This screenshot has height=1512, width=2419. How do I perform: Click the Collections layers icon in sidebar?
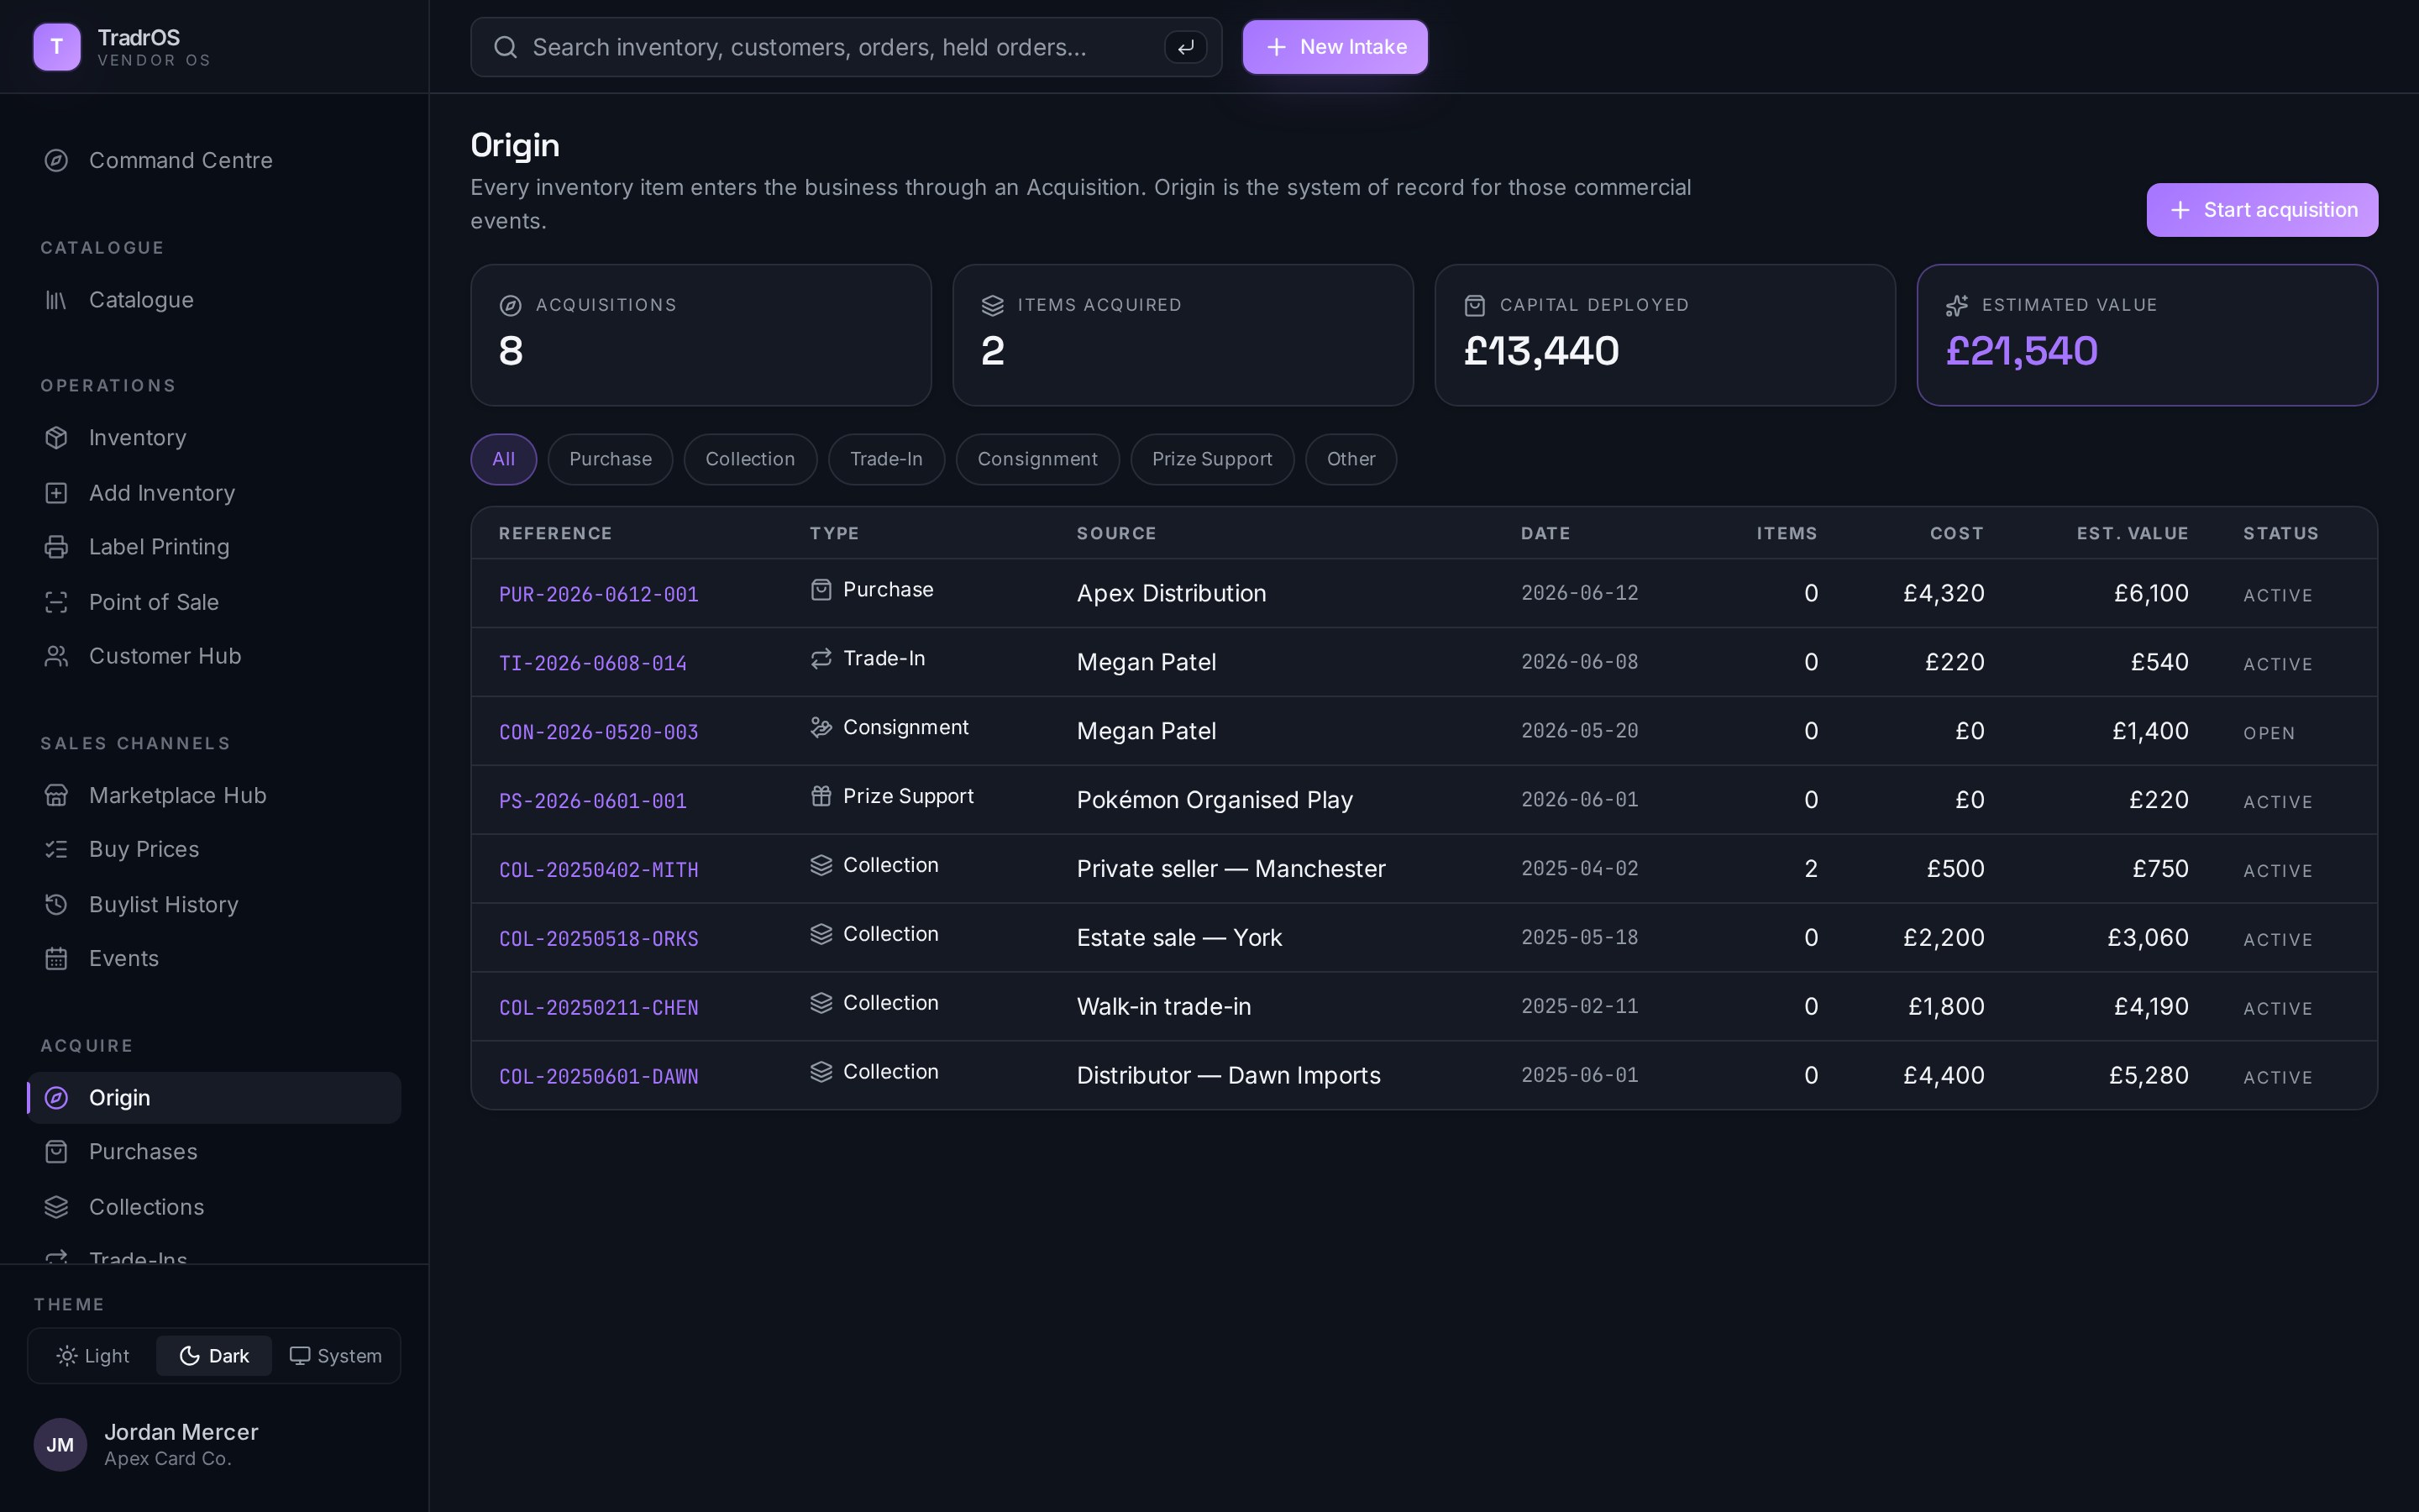56,1207
